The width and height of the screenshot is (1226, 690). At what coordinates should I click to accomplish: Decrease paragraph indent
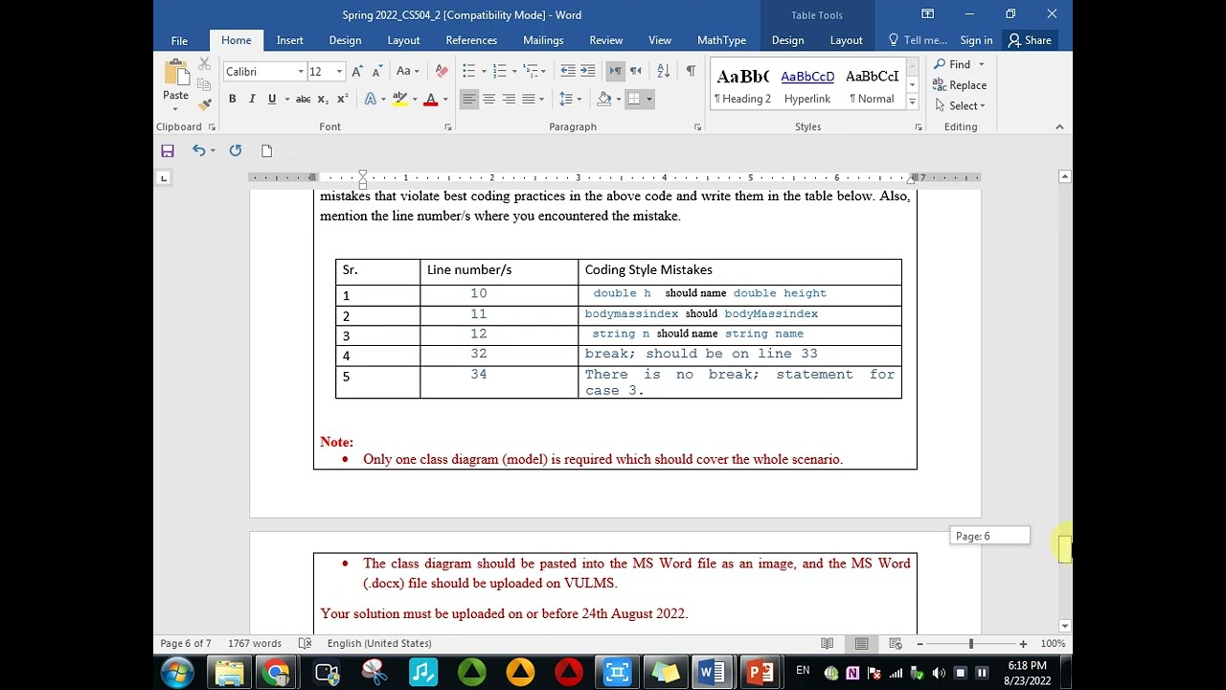point(568,71)
